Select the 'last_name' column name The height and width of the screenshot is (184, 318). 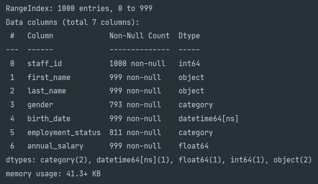[x=47, y=91]
